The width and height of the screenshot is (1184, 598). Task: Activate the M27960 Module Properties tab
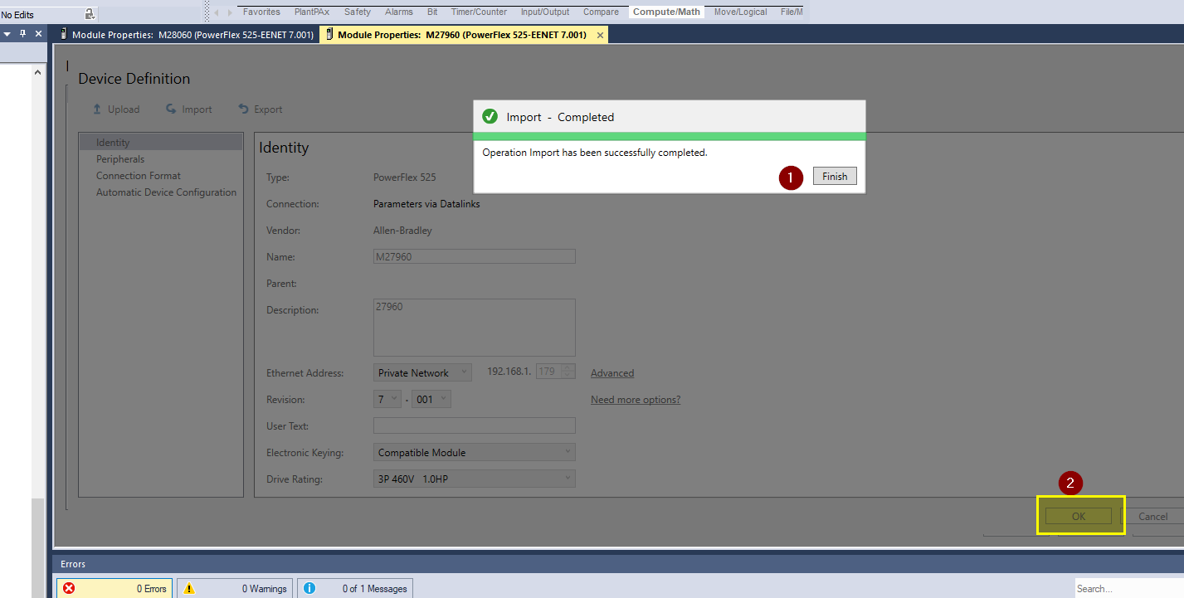pos(462,35)
